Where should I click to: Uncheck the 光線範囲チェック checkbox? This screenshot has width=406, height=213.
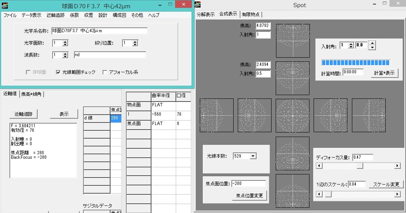point(58,72)
